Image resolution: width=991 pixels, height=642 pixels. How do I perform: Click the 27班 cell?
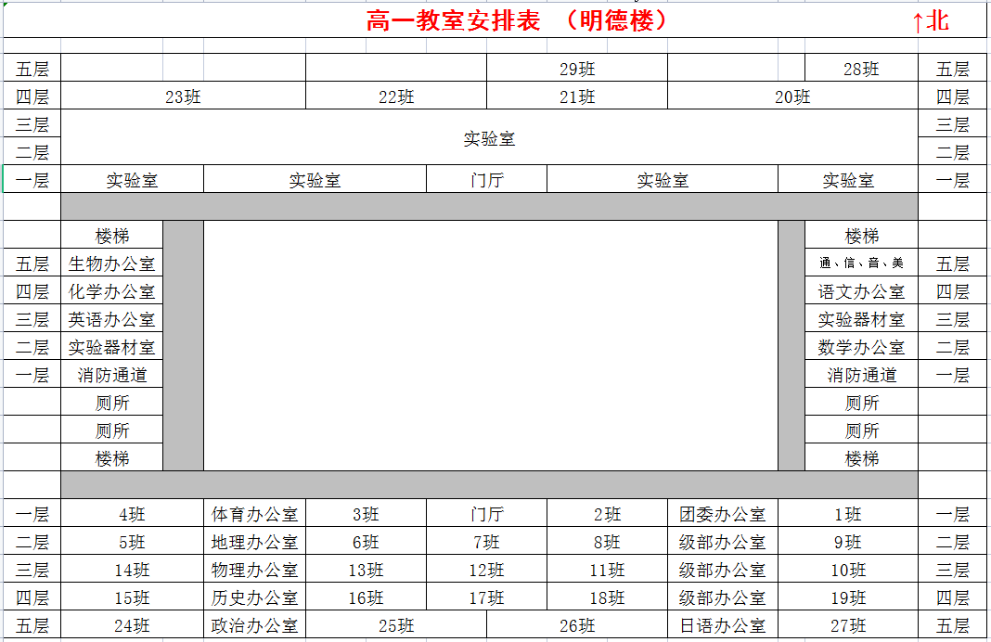coord(847,626)
